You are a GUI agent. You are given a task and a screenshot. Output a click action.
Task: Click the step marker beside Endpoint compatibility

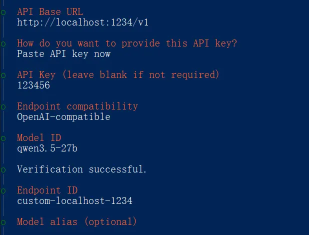click(3, 106)
